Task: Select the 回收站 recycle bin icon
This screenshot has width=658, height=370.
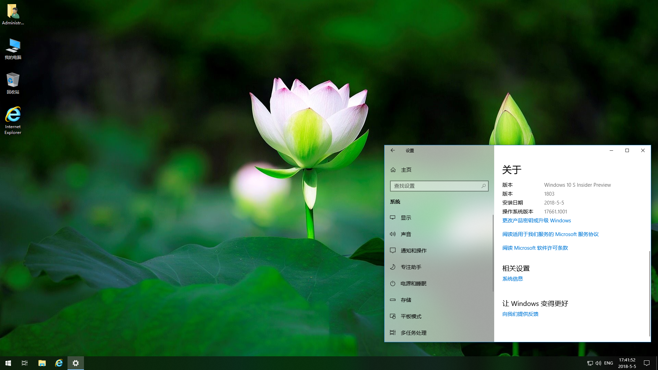Action: pos(13,83)
